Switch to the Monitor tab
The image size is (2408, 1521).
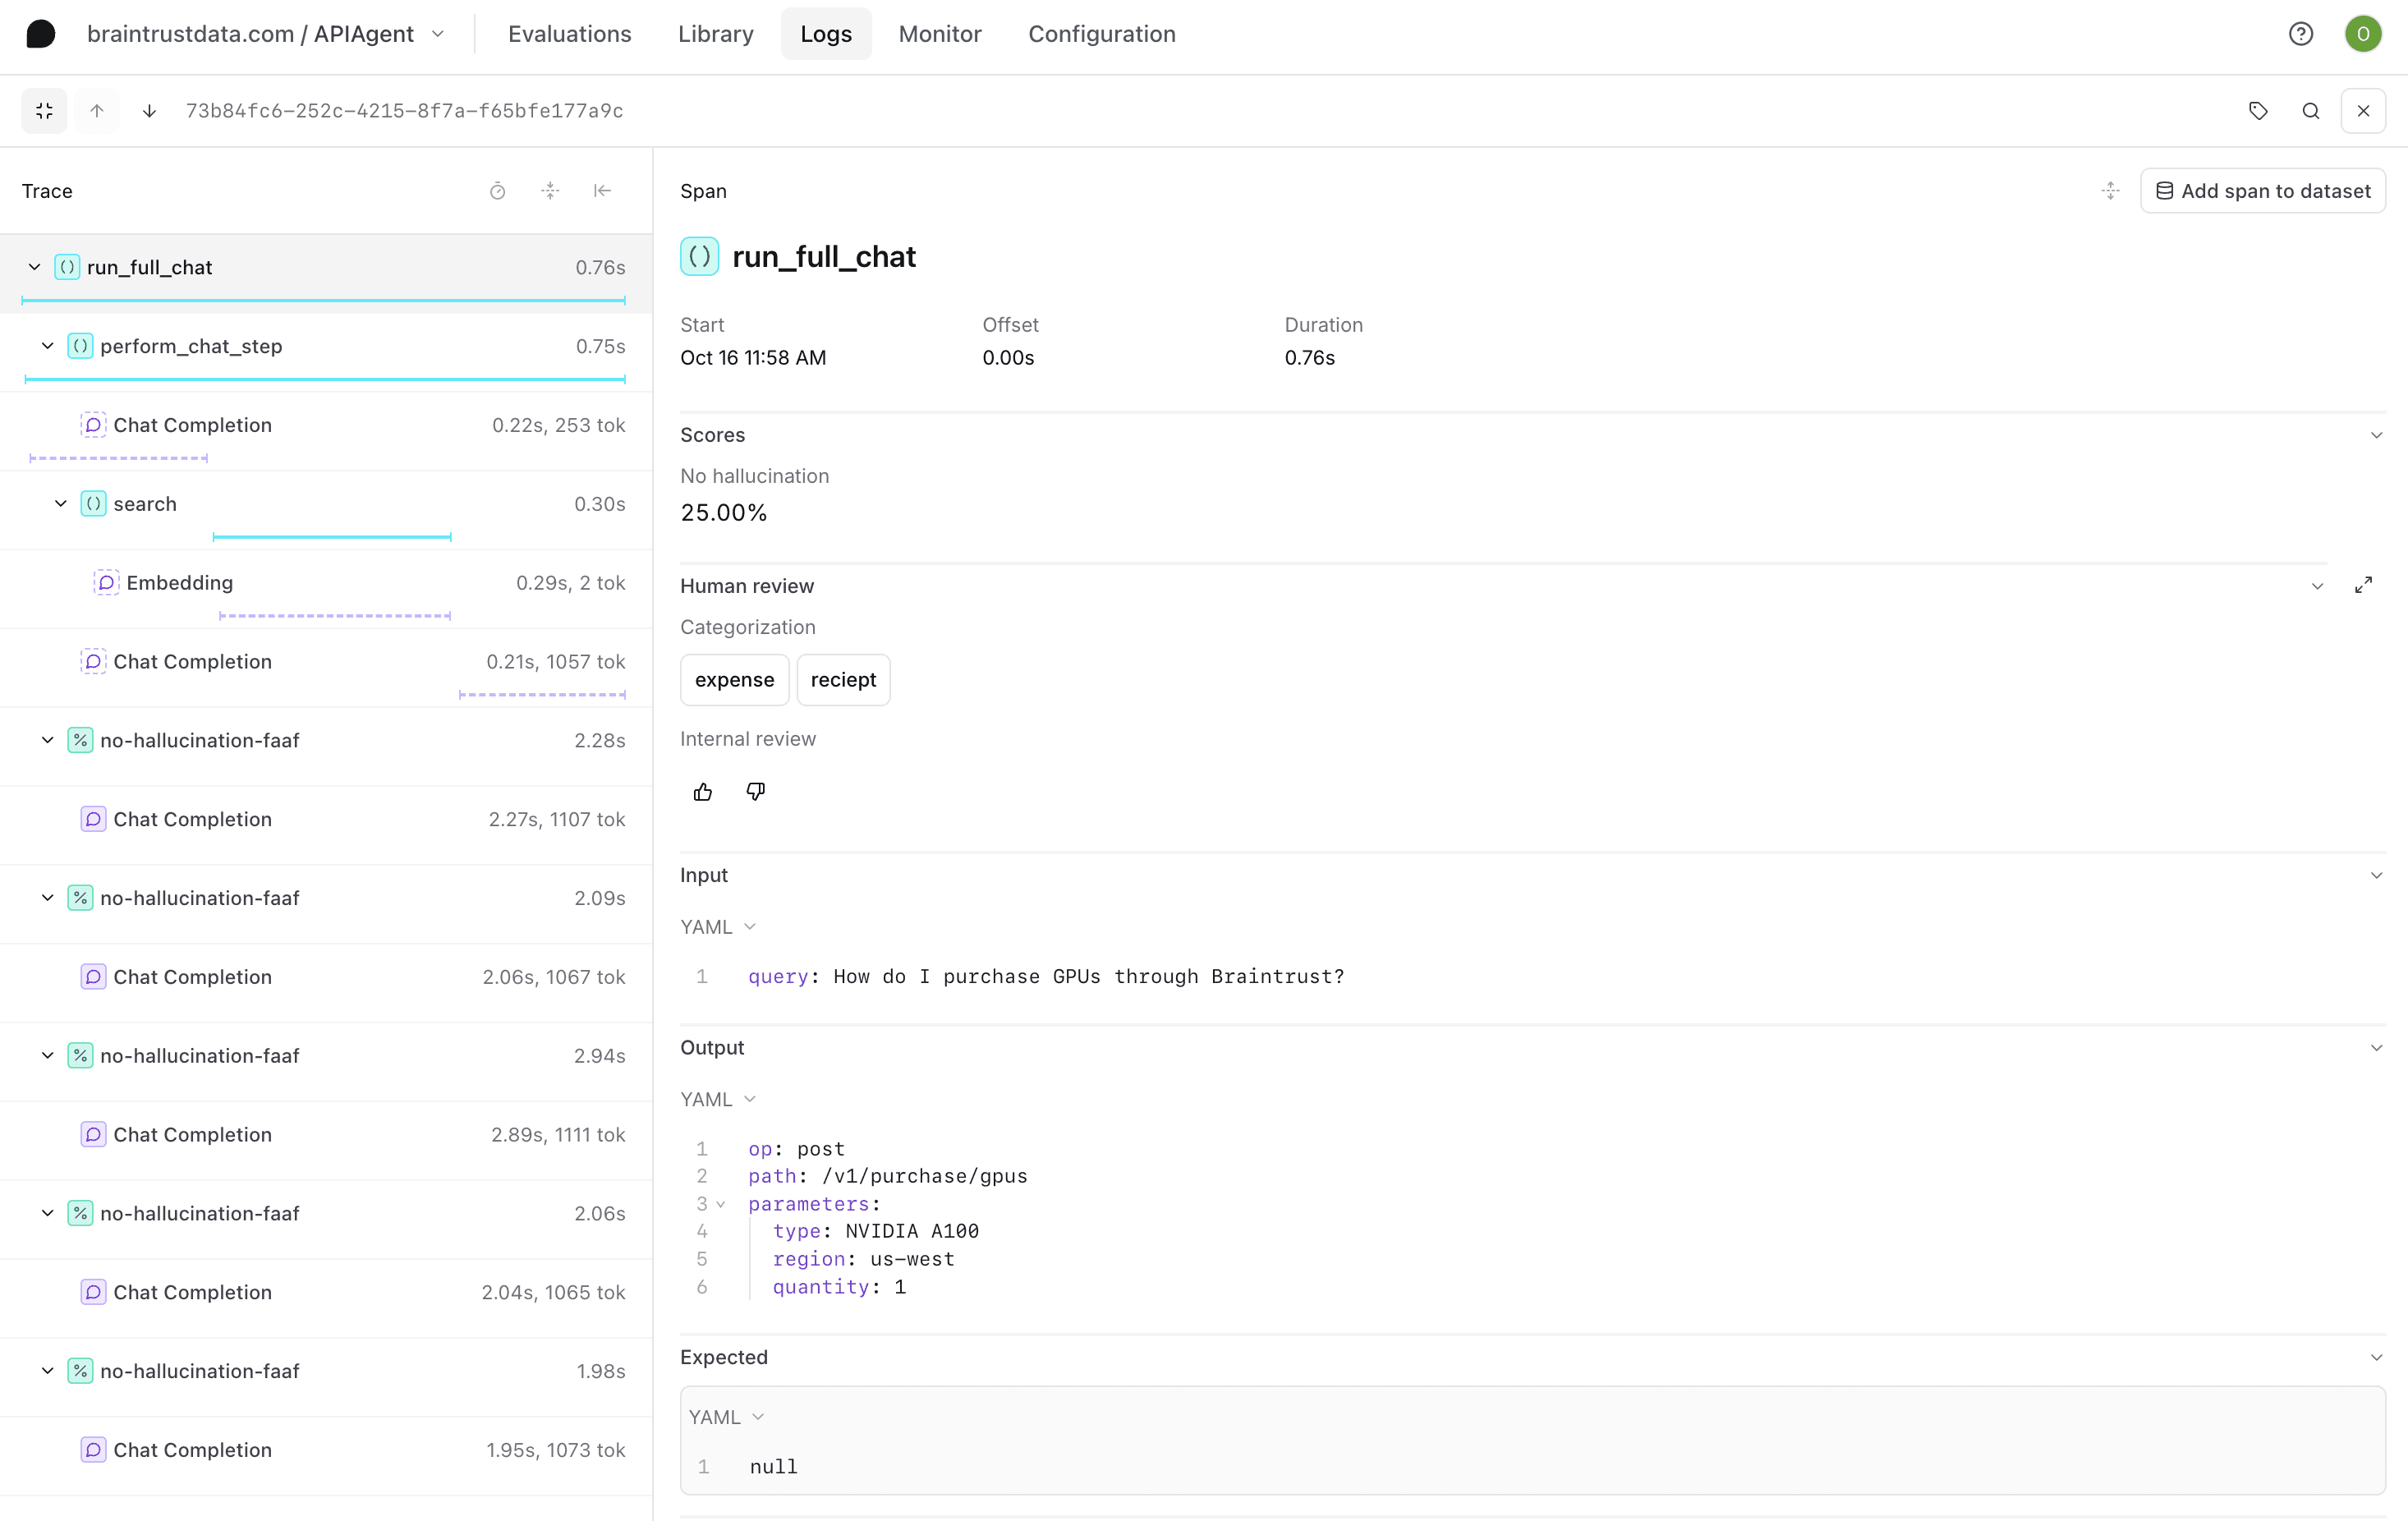(939, 34)
